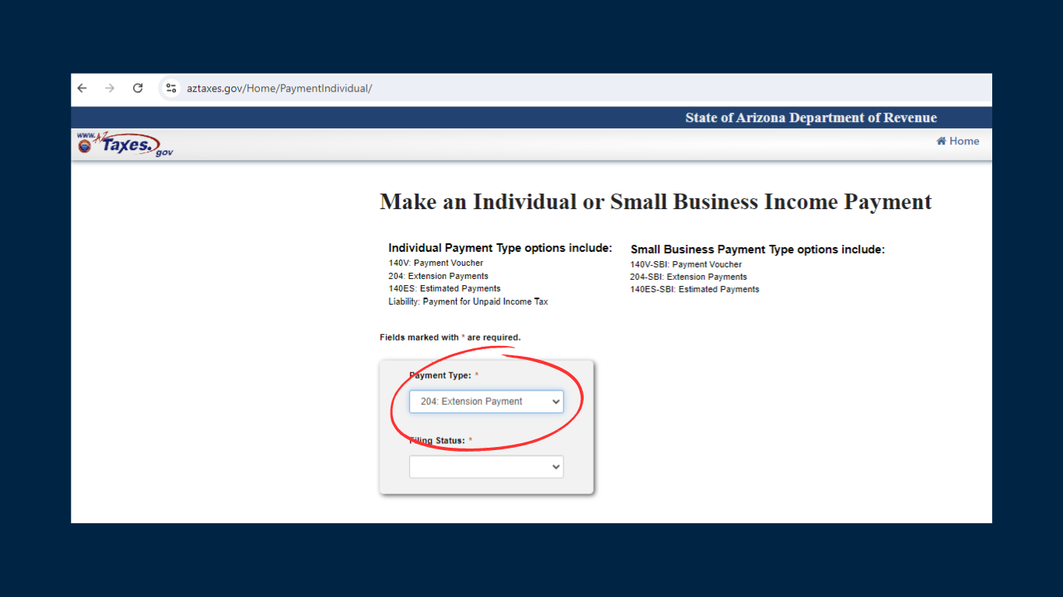Viewport: 1063px width, 597px height.
Task: Click the '140ES-SBI: Estimated Payments' text
Action: tap(694, 289)
